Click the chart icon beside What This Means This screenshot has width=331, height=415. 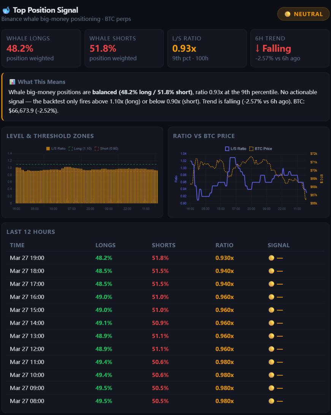click(x=12, y=82)
